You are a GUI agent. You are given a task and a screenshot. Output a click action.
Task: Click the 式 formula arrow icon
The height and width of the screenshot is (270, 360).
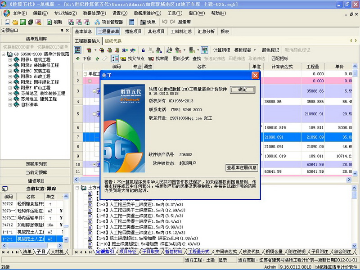point(133,50)
